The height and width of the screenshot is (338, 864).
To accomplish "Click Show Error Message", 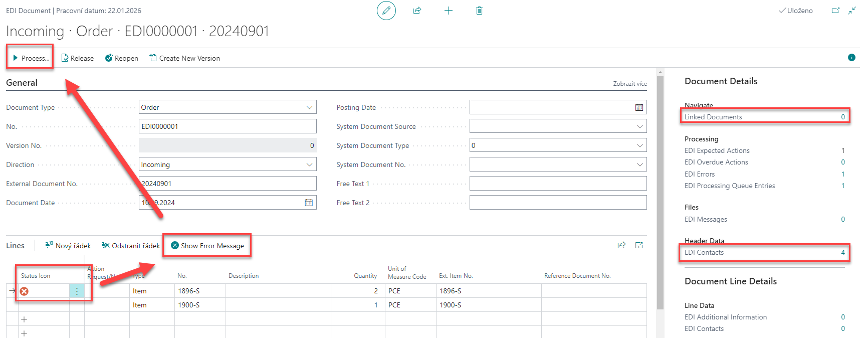I will click(x=207, y=246).
